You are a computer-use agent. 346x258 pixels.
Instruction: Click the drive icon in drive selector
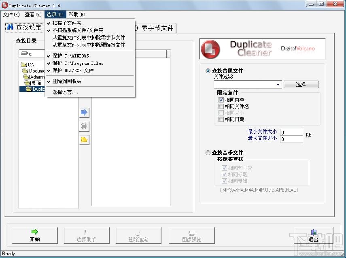(24, 53)
